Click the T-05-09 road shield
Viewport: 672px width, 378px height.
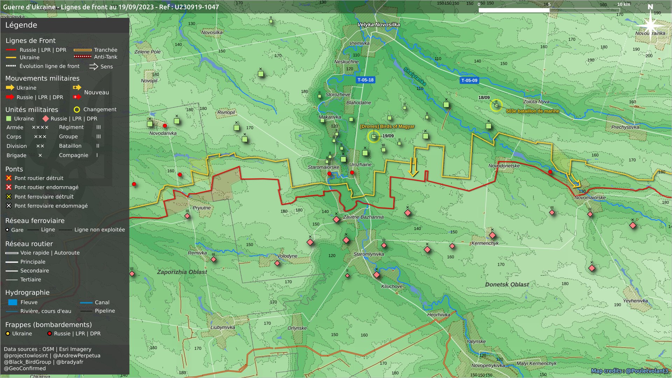pyautogui.click(x=469, y=80)
